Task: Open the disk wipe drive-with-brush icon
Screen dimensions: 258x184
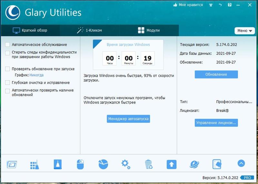Action: [58, 164]
